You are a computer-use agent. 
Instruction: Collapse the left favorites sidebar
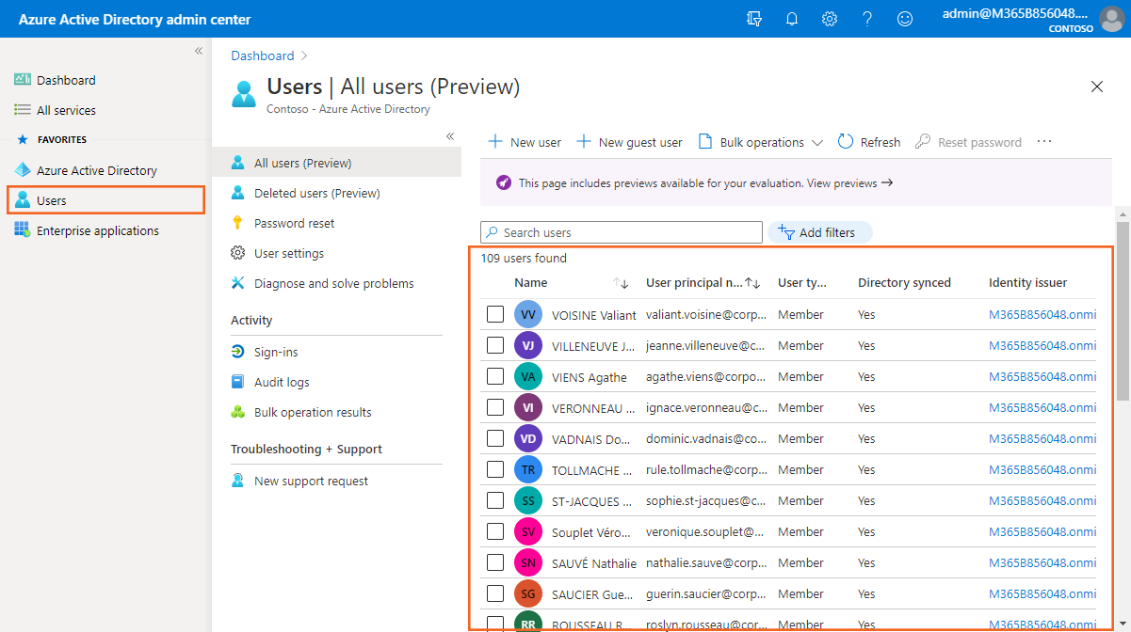point(199,51)
